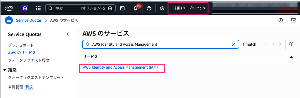Launch CloudShell terminal icon
The width and height of the screenshot is (300, 98).
(122, 8)
